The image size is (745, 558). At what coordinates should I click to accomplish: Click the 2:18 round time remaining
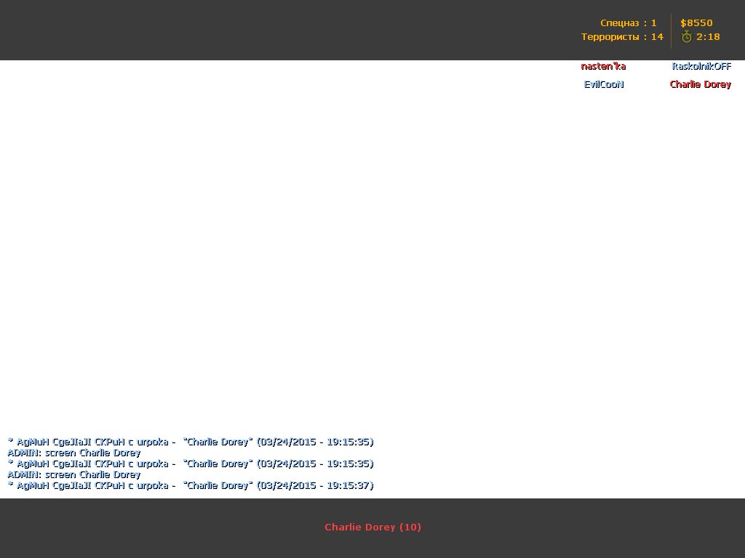point(708,37)
